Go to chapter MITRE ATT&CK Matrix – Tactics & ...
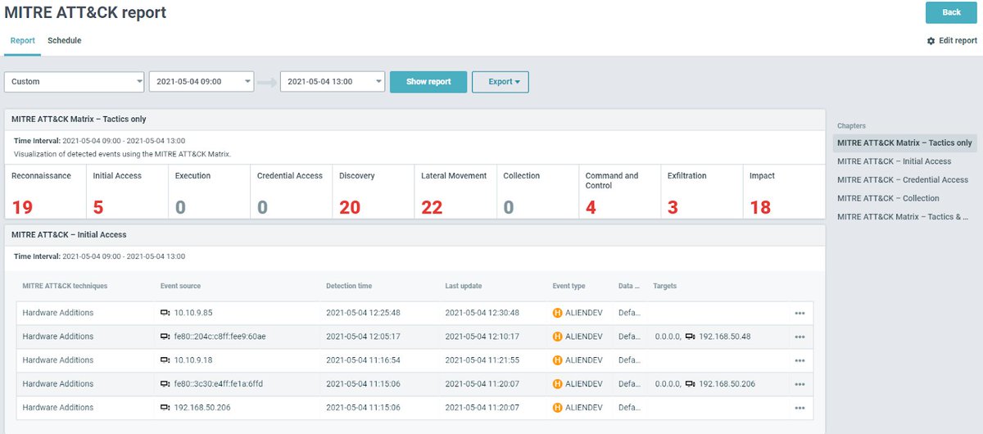Image resolution: width=983 pixels, height=434 pixels. [903, 217]
